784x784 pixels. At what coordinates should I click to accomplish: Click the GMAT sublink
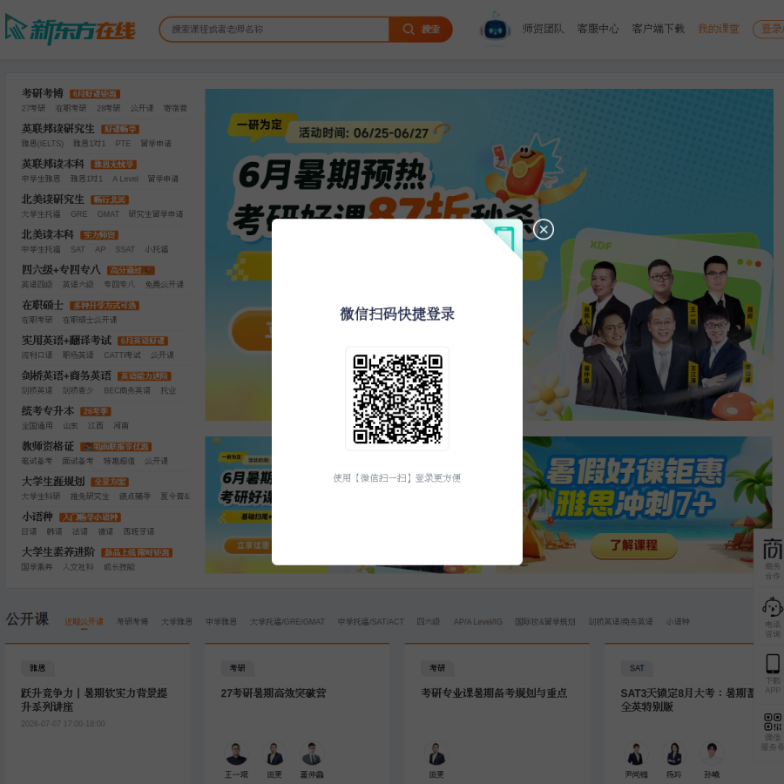(x=108, y=214)
